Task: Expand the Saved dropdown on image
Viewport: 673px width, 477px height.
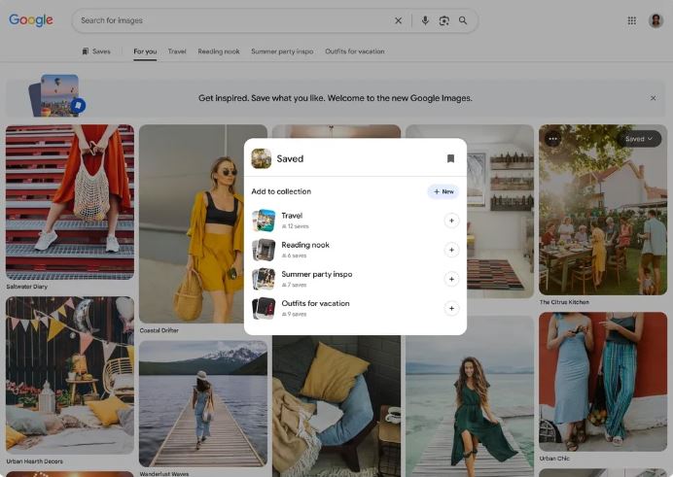Action: 639,139
